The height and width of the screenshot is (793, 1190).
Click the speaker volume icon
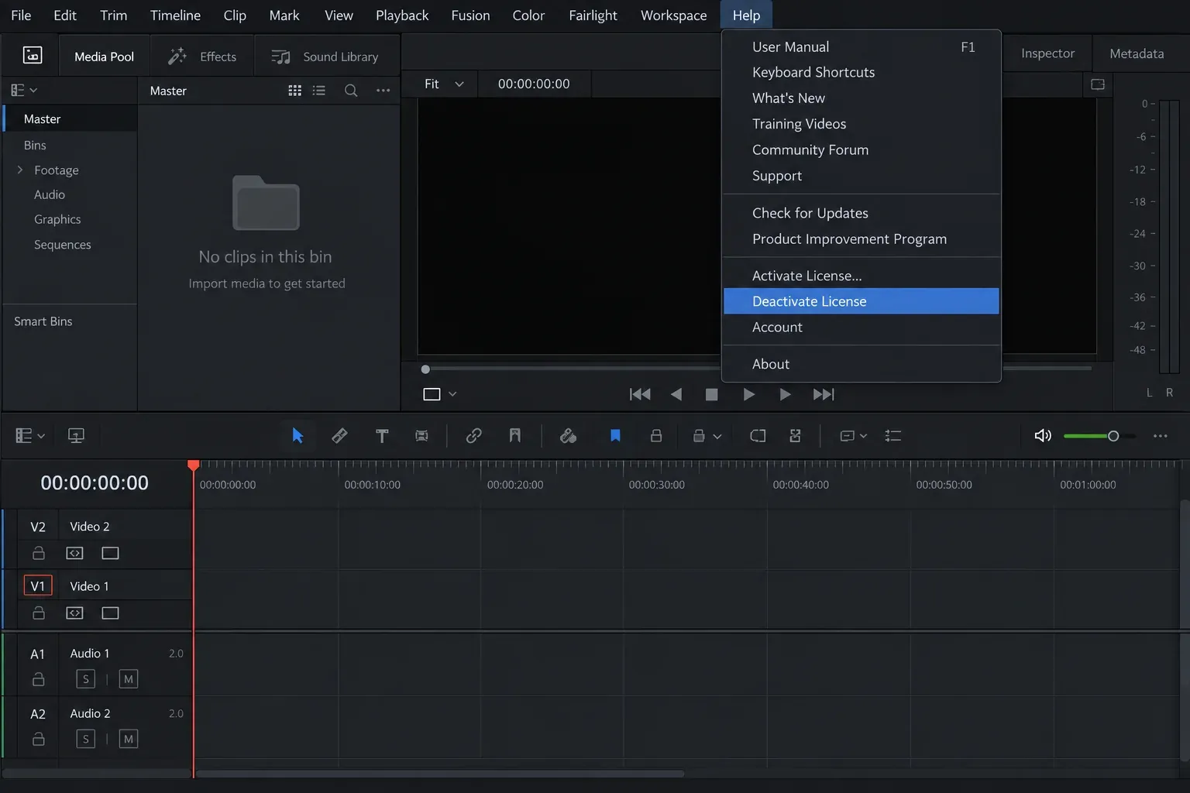pos(1043,436)
